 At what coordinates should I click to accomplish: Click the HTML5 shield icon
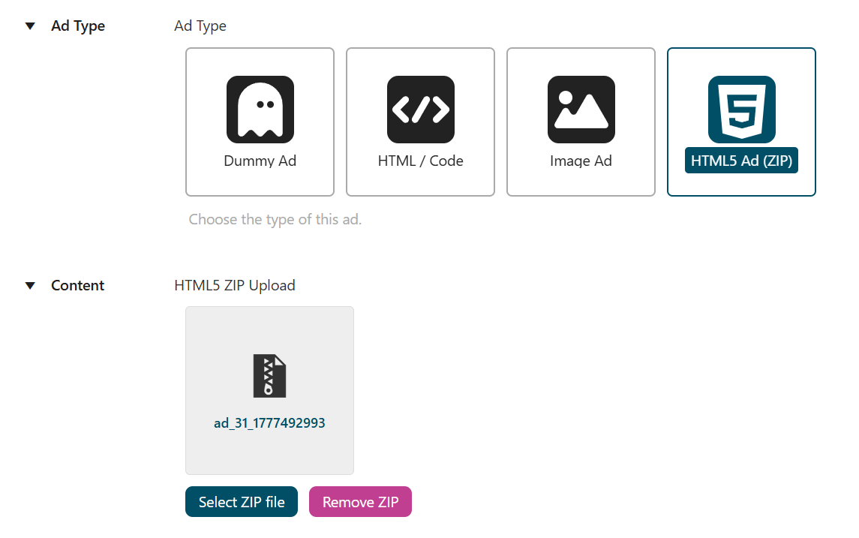point(742,110)
